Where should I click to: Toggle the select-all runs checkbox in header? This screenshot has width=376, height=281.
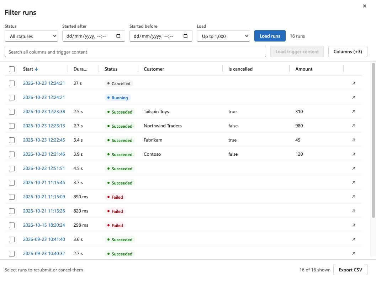[x=12, y=69]
